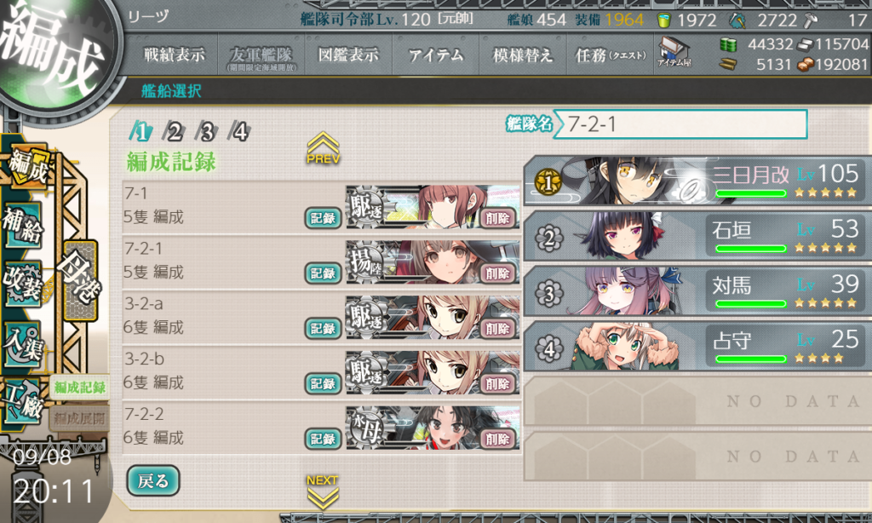Screen dimensions: 872x523
Task: Open the 改装 (remodel) sidebar icon
Action: click(23, 284)
